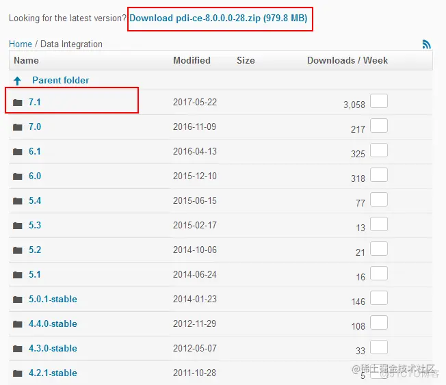The width and height of the screenshot is (446, 385).
Task: Sort by the Size column header
Action: coord(246,60)
